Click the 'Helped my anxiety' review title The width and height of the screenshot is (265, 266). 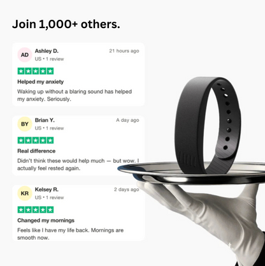(x=41, y=82)
